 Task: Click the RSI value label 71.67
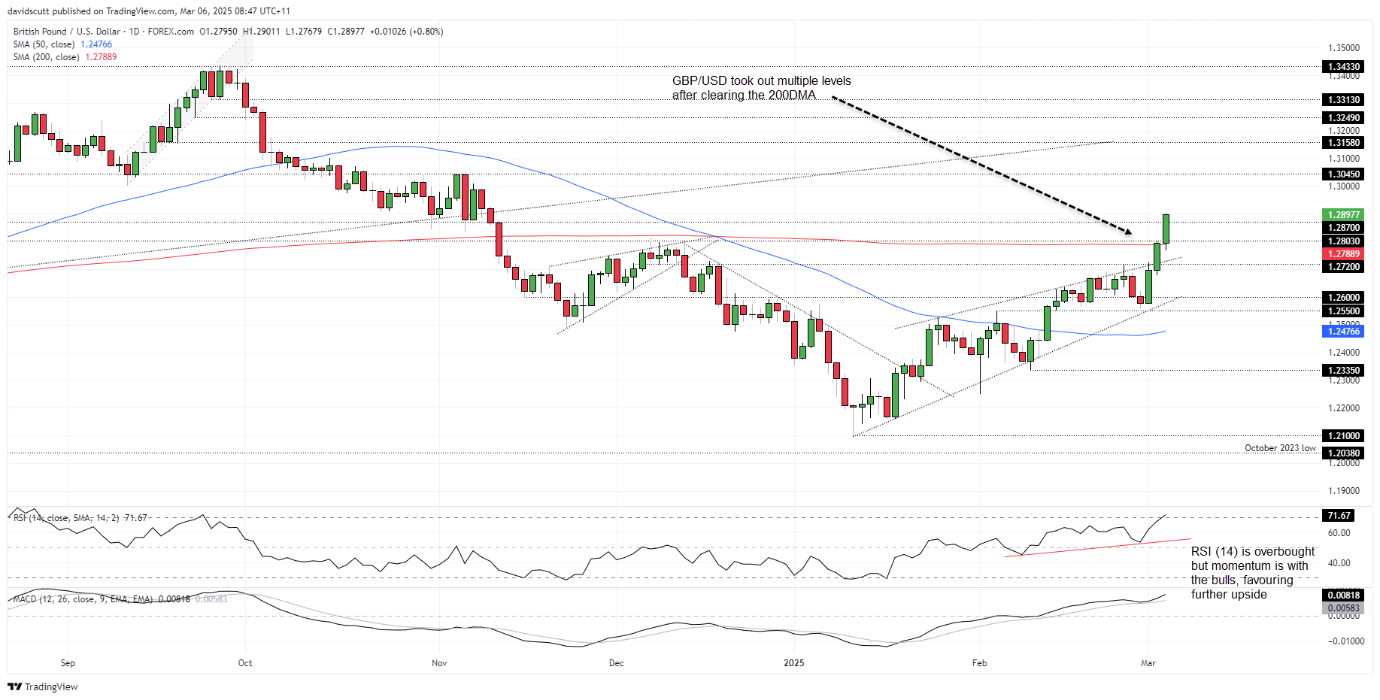[1339, 516]
